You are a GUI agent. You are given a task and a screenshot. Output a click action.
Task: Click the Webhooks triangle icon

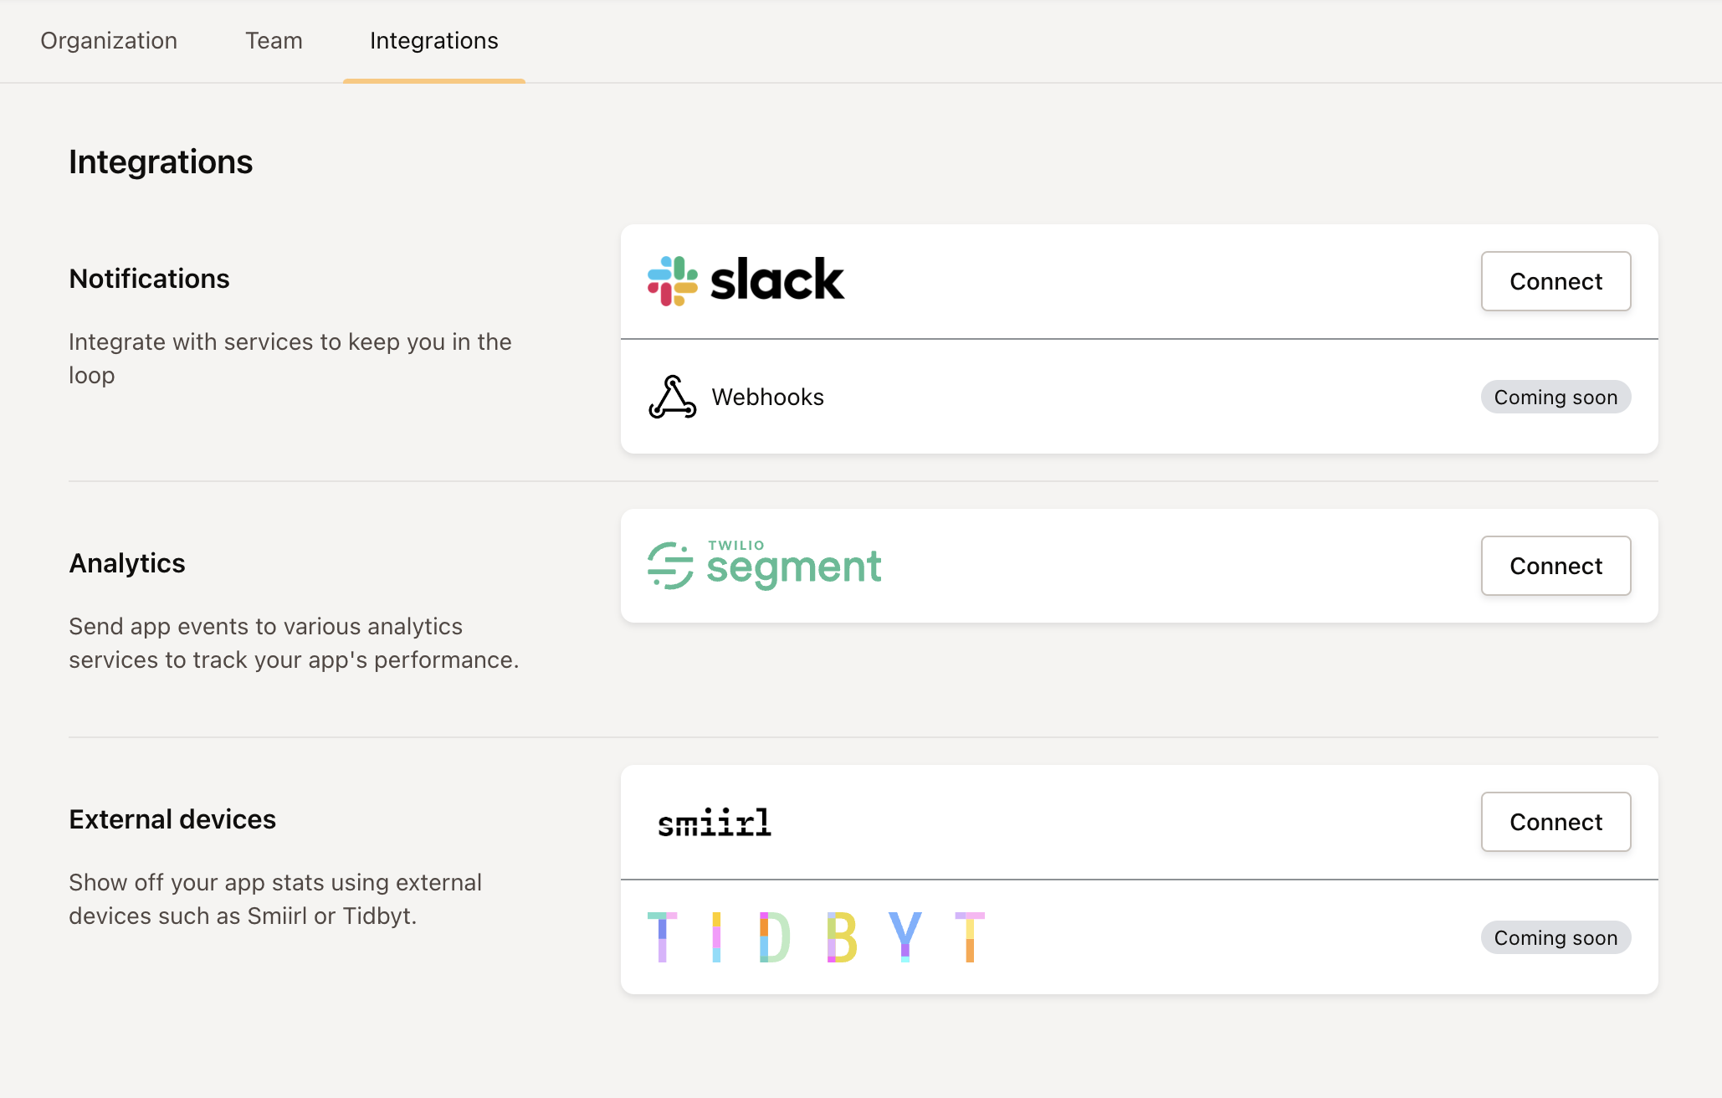coord(672,397)
